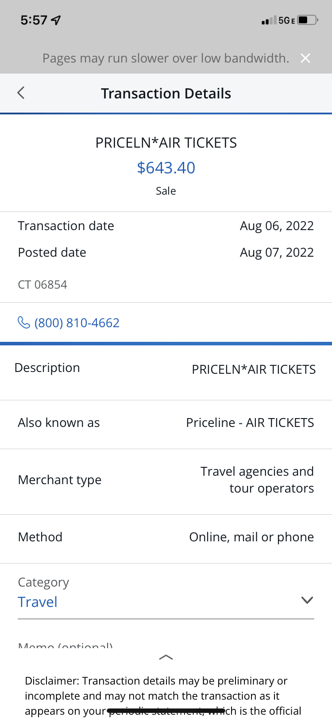Image resolution: width=332 pixels, height=720 pixels.
Task: Tap the cellular signal bars icon
Action: 269,20
